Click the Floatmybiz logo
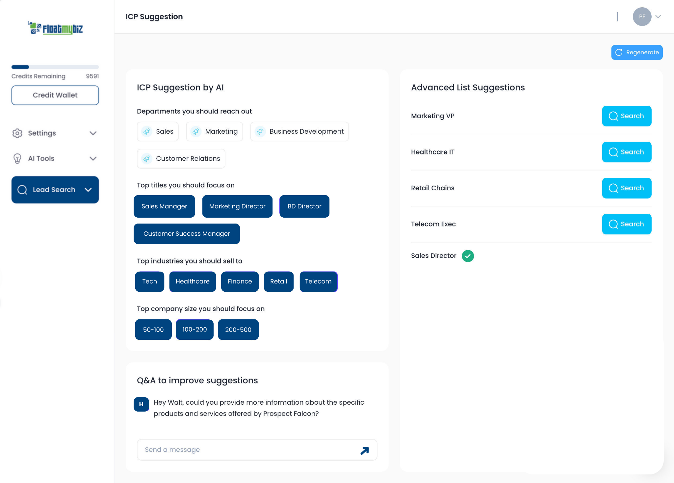 pyautogui.click(x=55, y=28)
